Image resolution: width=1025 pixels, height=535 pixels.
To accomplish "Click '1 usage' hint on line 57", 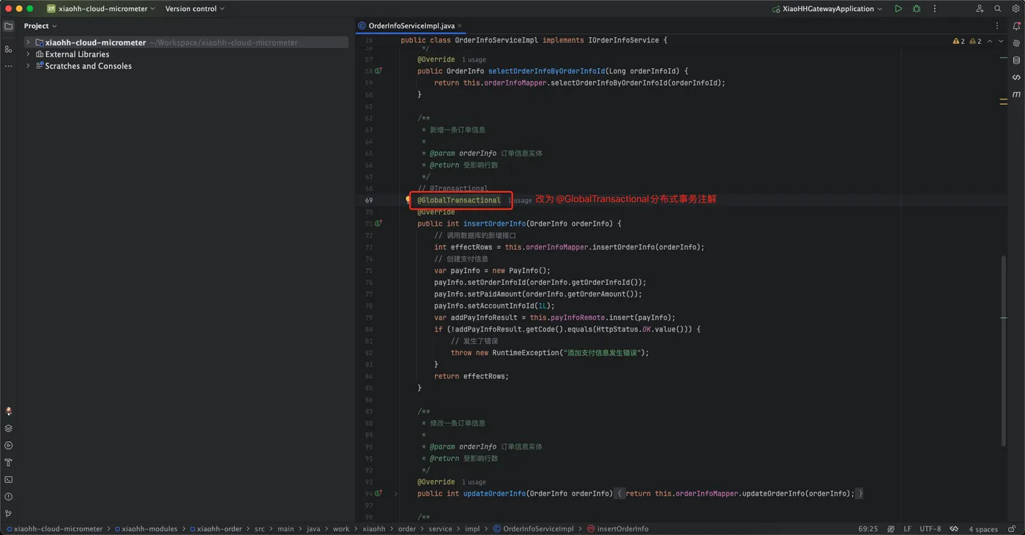I will click(474, 59).
